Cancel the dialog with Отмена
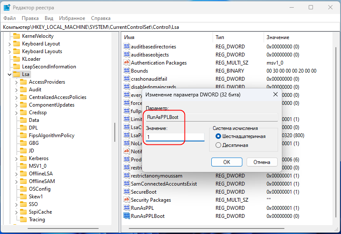Image resolution: width=341 pixels, height=234 pixels. [x=262, y=162]
